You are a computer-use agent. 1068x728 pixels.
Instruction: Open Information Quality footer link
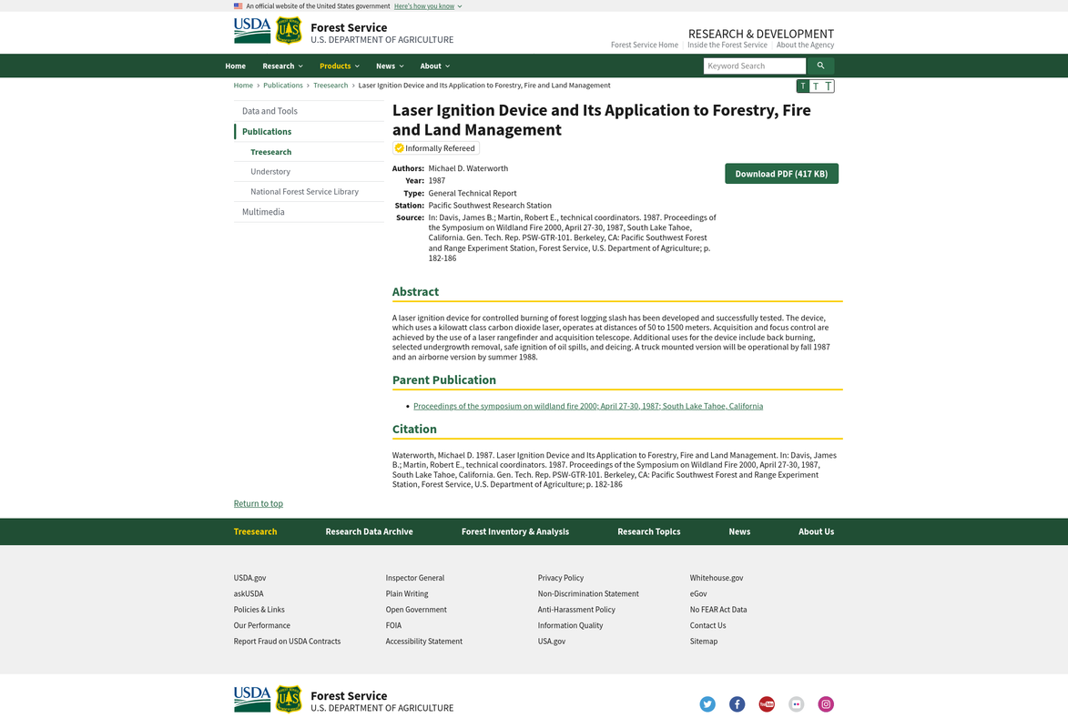(x=570, y=625)
